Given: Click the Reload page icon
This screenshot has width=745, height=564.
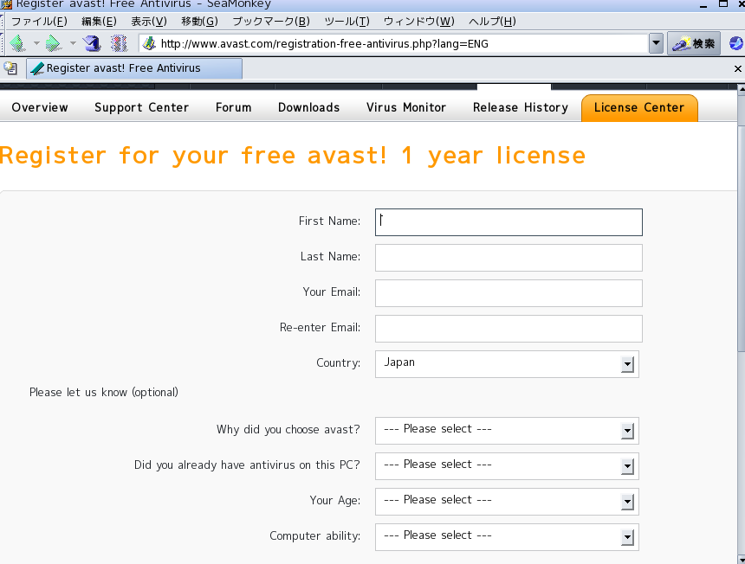Looking at the screenshot, I should [91, 42].
